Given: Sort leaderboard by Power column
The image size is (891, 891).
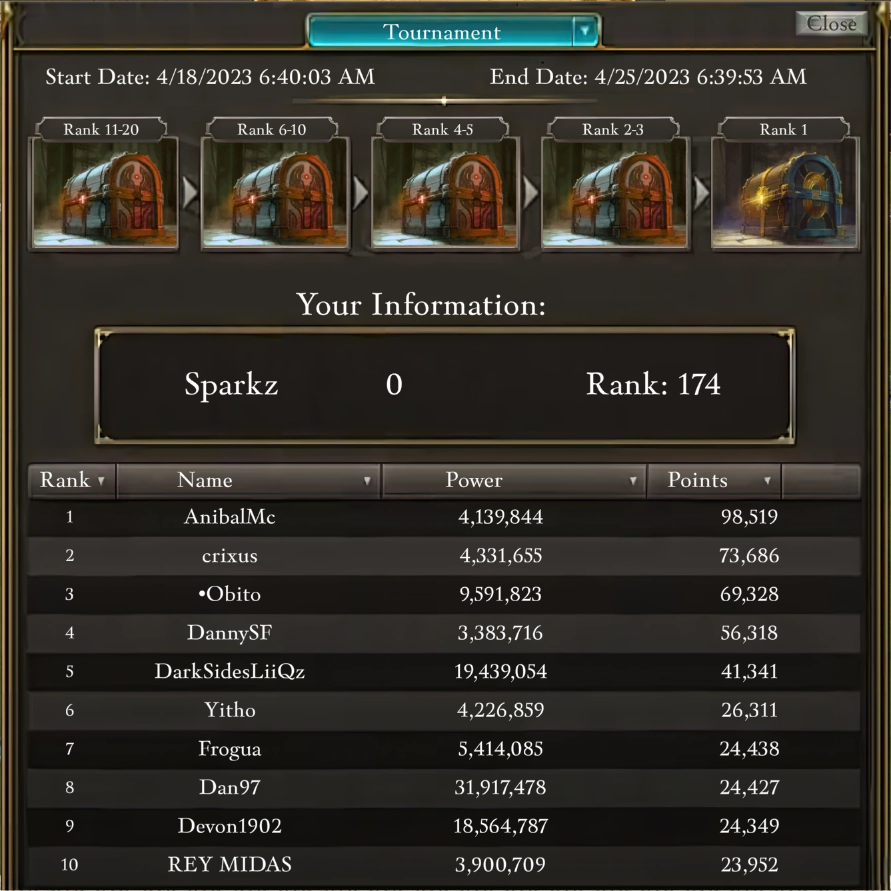Looking at the screenshot, I should (514, 480).
